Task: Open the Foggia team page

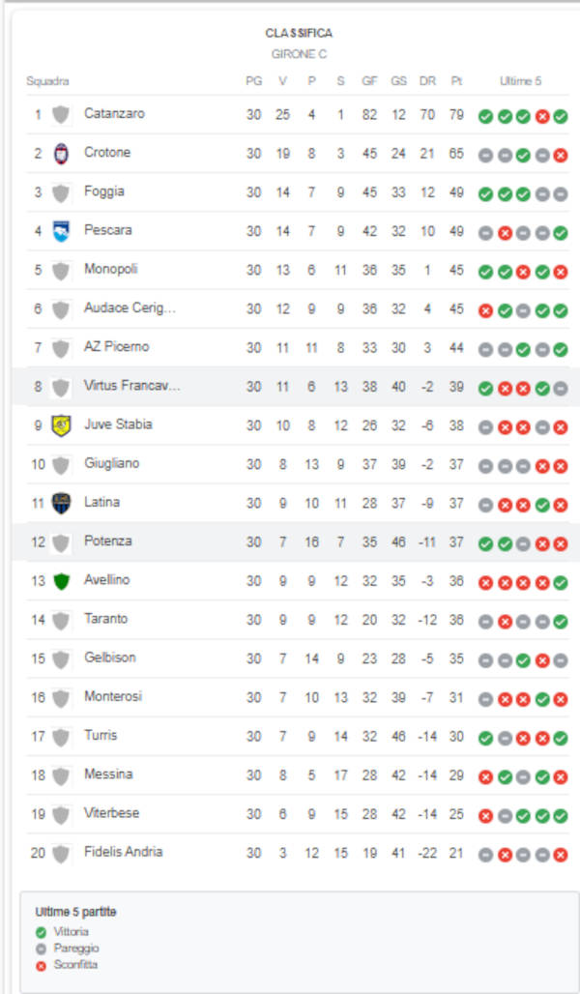Action: coord(104,191)
